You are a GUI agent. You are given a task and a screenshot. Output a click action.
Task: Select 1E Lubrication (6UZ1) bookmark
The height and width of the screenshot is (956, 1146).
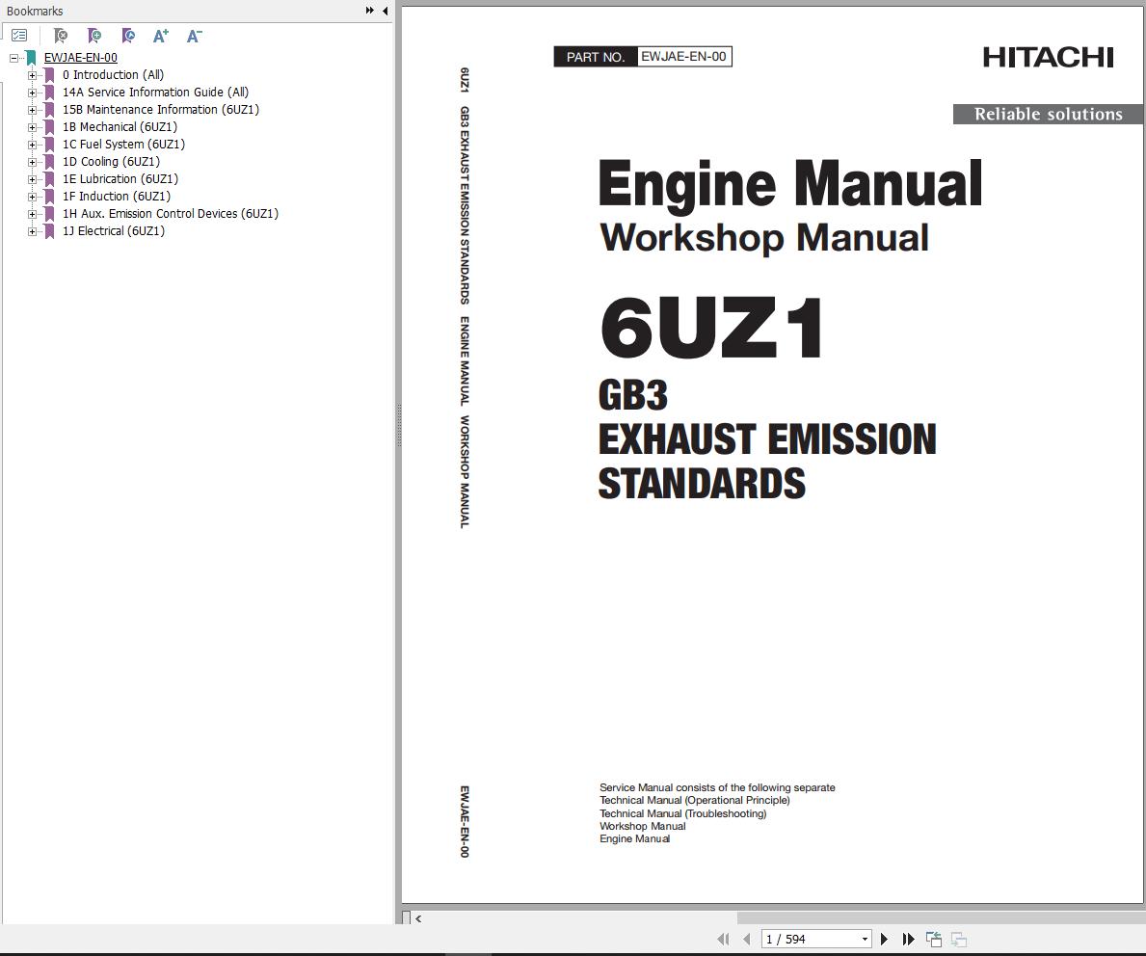[120, 179]
